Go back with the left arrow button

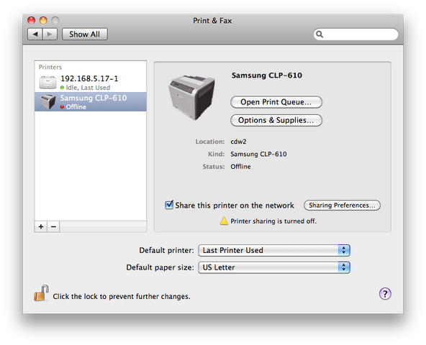coord(35,34)
